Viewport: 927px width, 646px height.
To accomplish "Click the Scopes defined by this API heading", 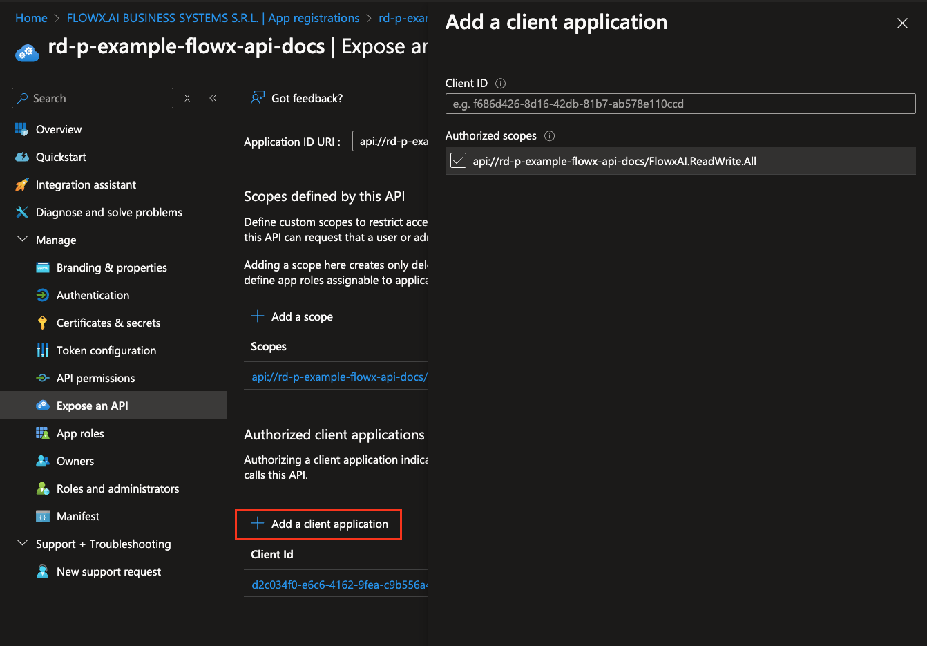I will (325, 196).
